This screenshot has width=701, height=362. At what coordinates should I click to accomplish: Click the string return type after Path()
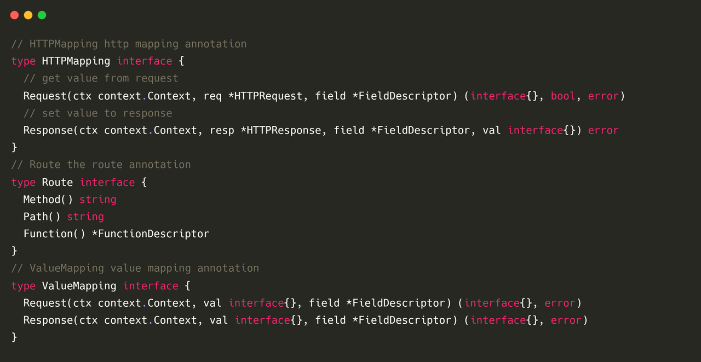click(85, 217)
